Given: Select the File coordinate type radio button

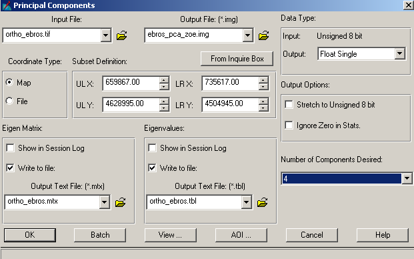Looking at the screenshot, I should [9, 101].
